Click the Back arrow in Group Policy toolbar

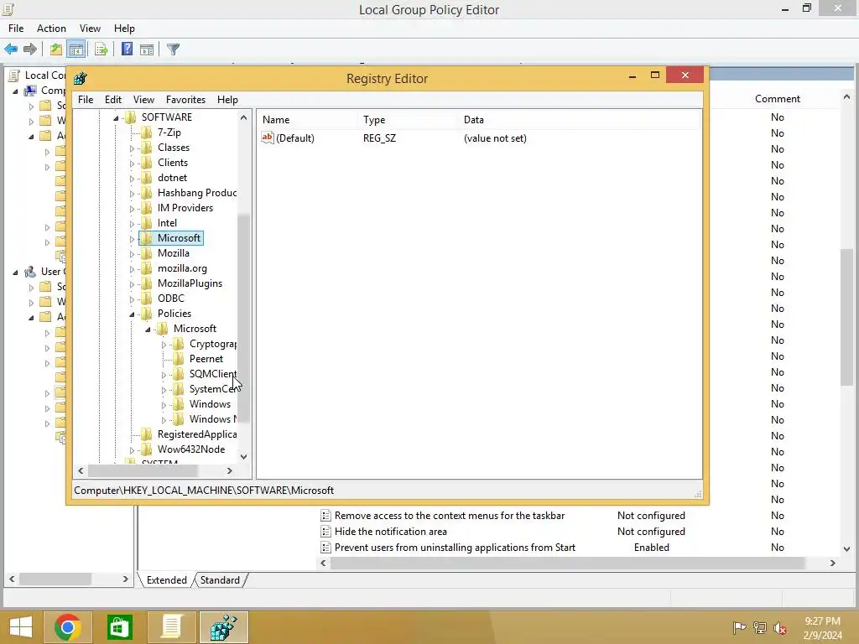tap(11, 49)
